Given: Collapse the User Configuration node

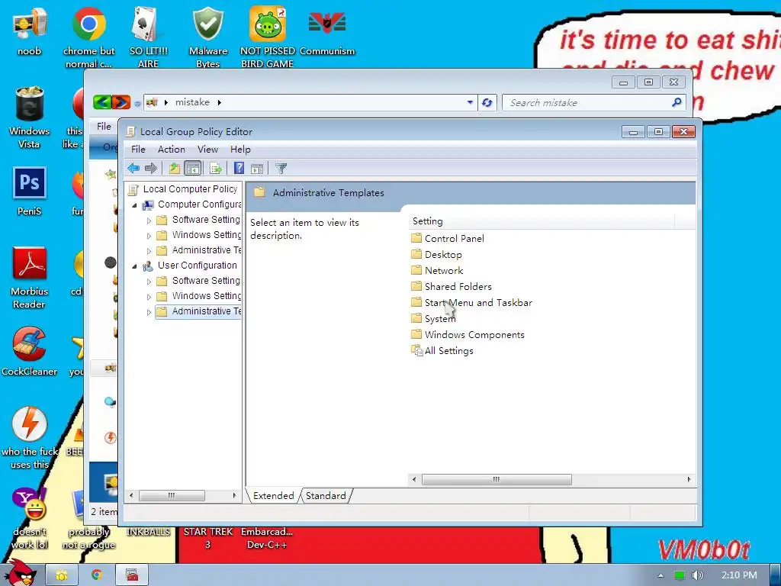Looking at the screenshot, I should (134, 266).
